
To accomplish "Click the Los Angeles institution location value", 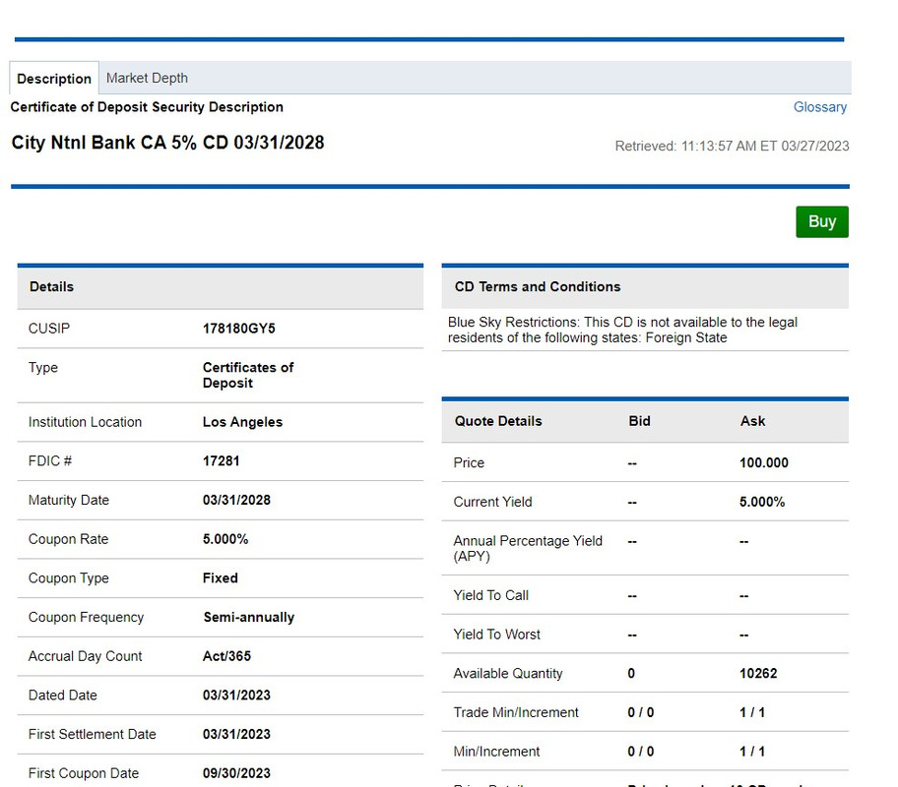I will pyautogui.click(x=242, y=422).
